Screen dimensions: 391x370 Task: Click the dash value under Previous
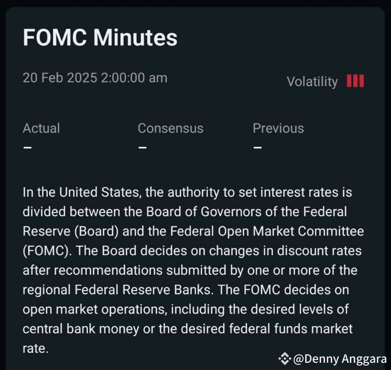pyautogui.click(x=258, y=147)
